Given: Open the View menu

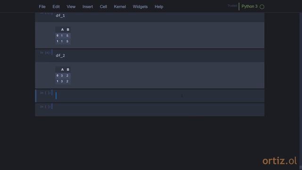Looking at the screenshot, I should [71, 7].
